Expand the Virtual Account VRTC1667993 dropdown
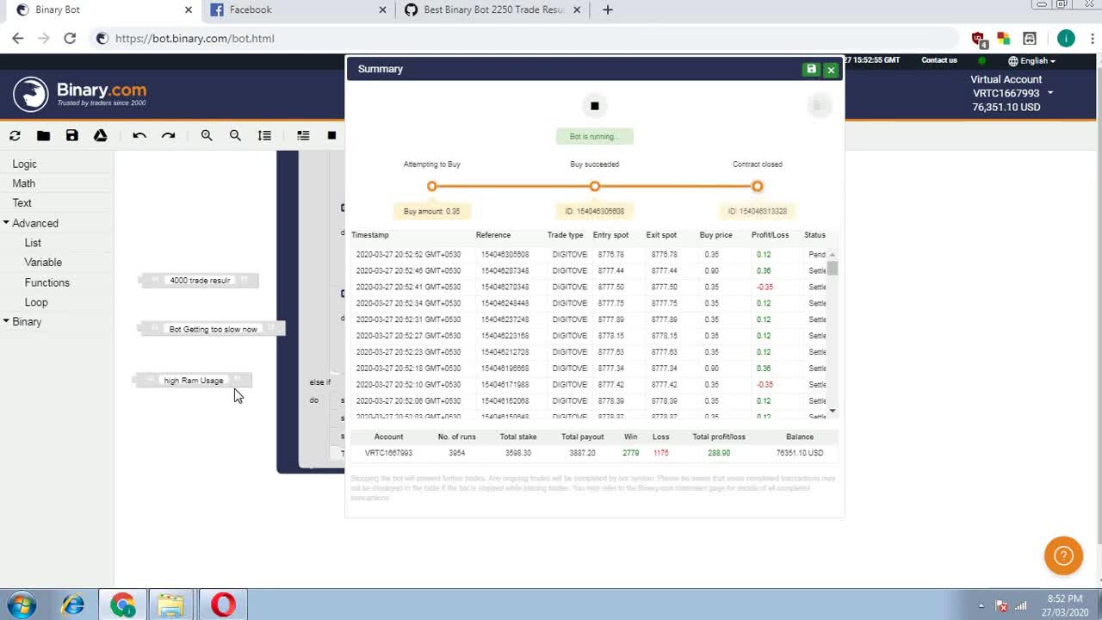1102x620 pixels. (1049, 93)
